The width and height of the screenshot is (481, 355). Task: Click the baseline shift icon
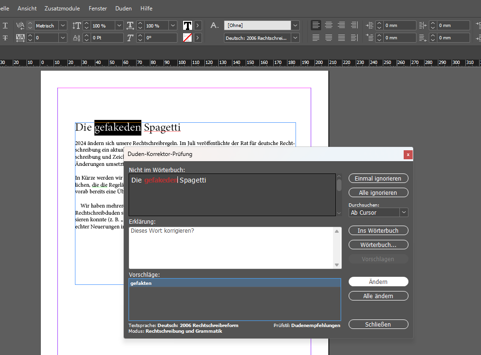pyautogui.click(x=77, y=38)
